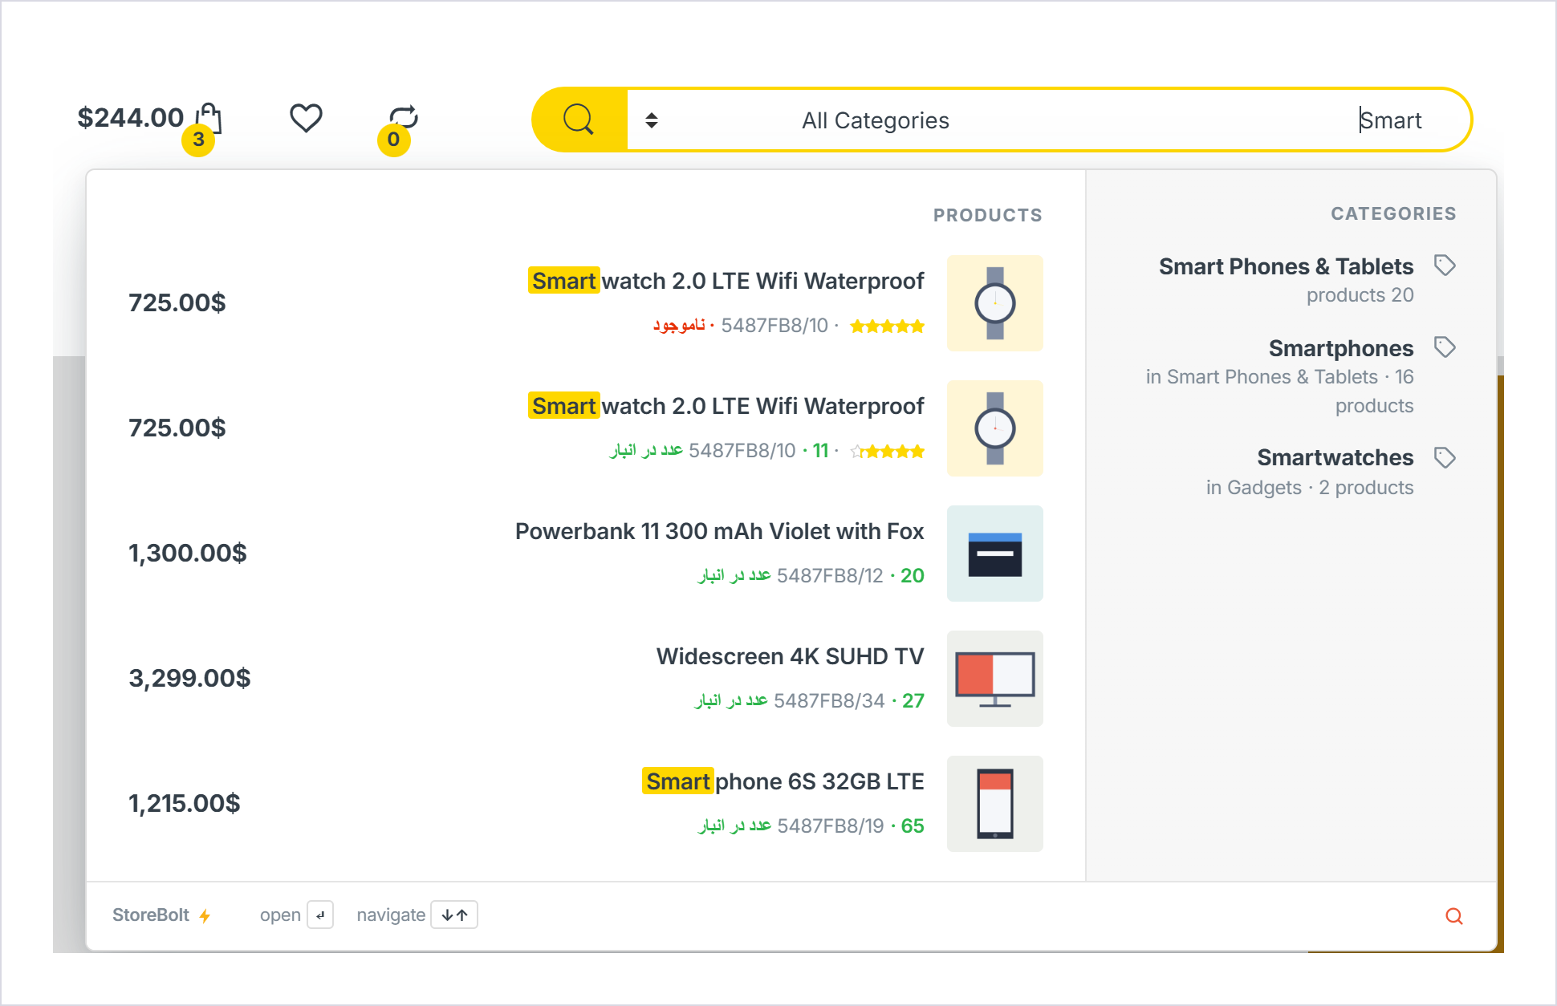Click the yellow search magnifier button

pyautogui.click(x=579, y=120)
